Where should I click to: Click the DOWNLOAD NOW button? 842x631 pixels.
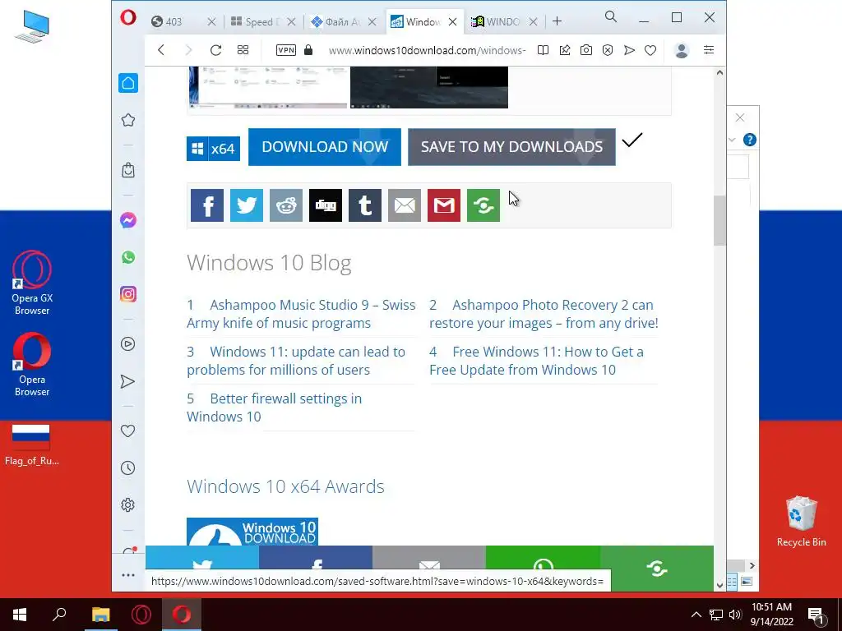[324, 147]
